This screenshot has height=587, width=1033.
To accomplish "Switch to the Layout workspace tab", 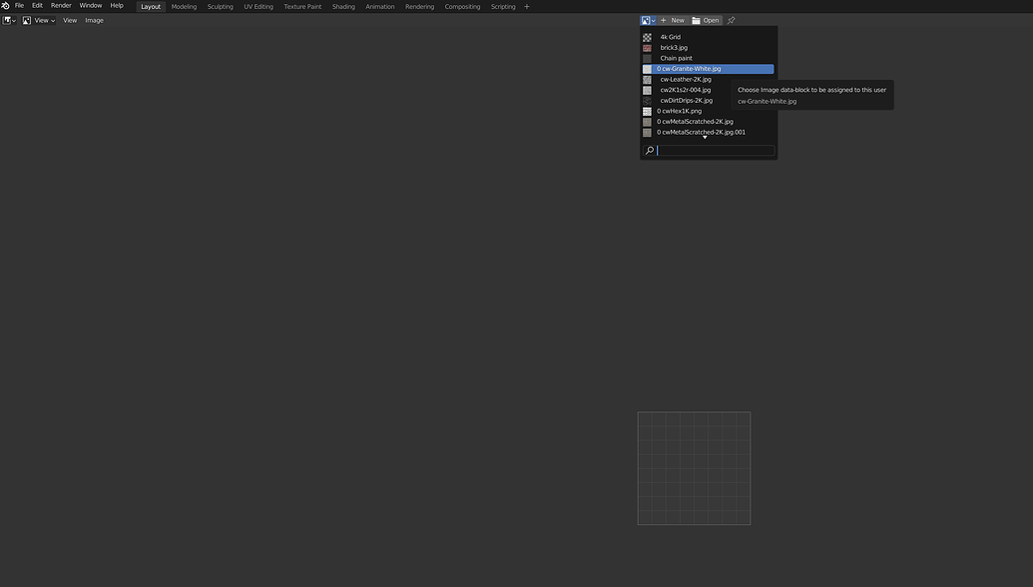I will coord(151,7).
